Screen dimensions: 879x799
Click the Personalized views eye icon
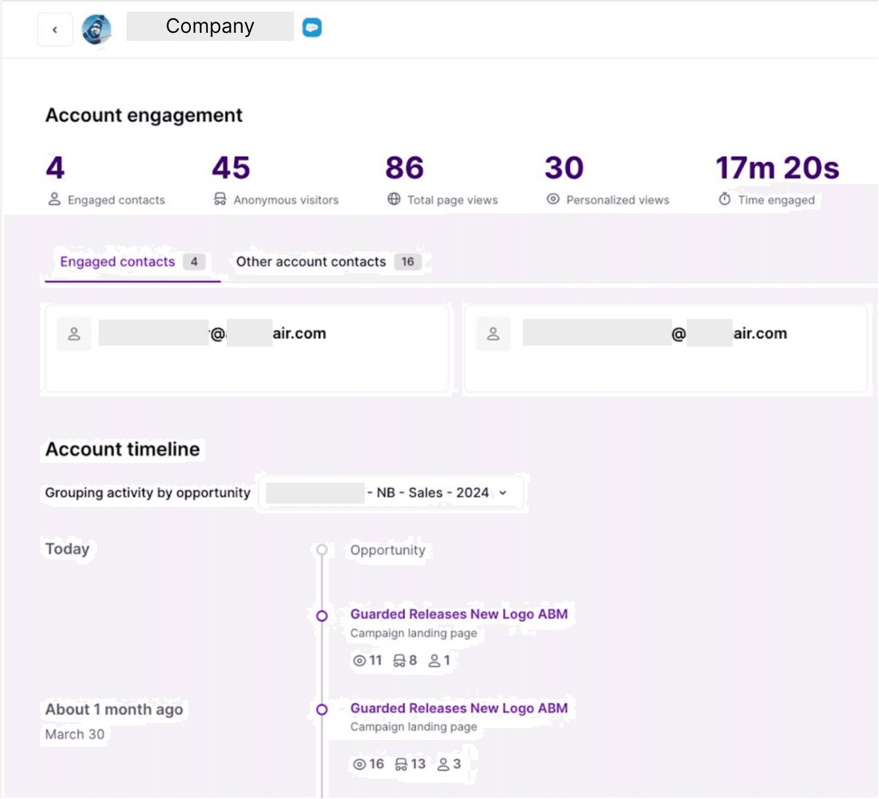(553, 198)
